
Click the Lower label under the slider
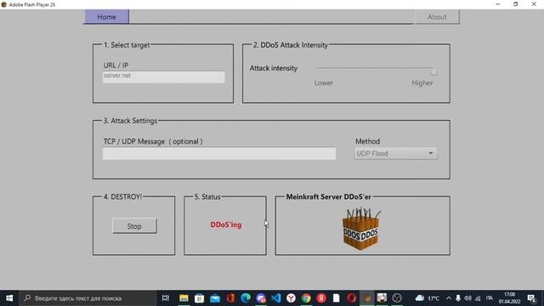pyautogui.click(x=323, y=83)
